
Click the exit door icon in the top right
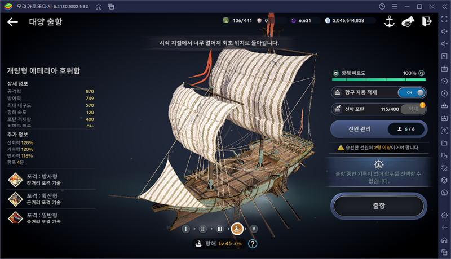click(x=427, y=21)
